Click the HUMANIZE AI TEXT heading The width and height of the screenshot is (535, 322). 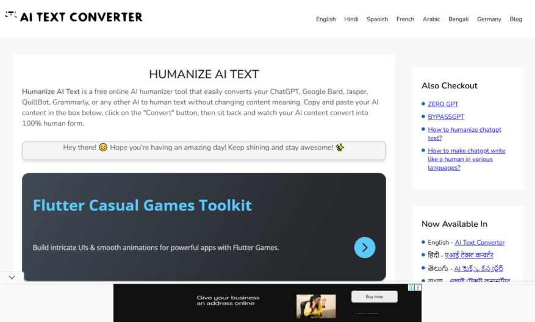[204, 74]
